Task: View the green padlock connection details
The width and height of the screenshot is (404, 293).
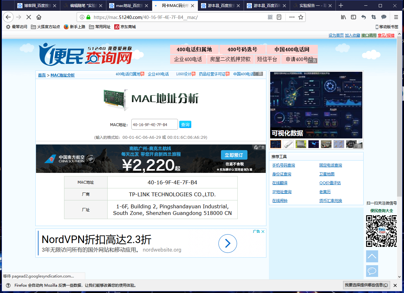Action: 88,17
